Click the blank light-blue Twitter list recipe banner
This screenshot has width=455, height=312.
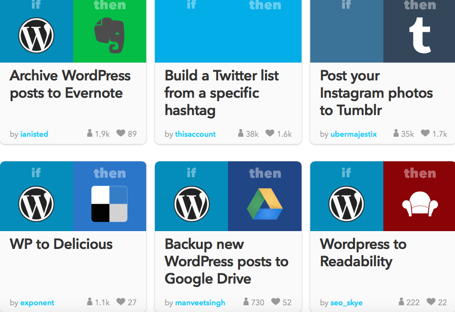[228, 31]
